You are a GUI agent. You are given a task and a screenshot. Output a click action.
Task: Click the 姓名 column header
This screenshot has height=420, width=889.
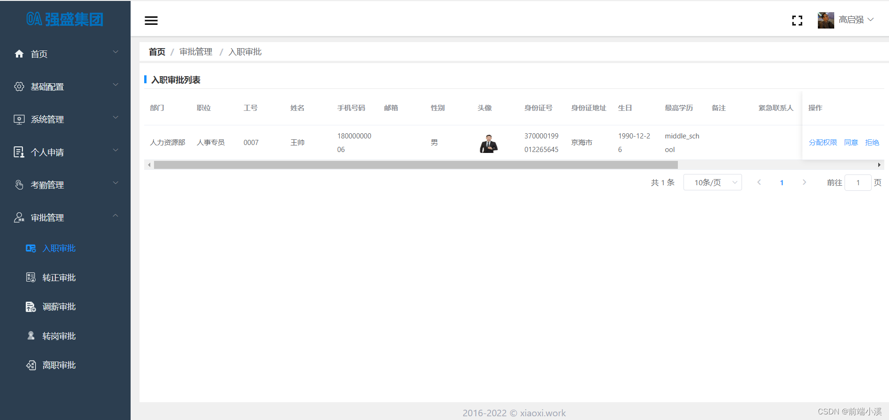tap(297, 108)
